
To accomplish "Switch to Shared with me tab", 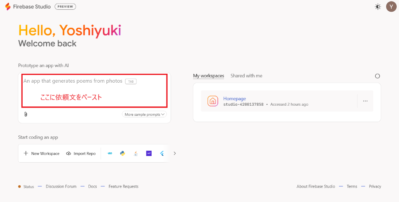I will tap(246, 76).
